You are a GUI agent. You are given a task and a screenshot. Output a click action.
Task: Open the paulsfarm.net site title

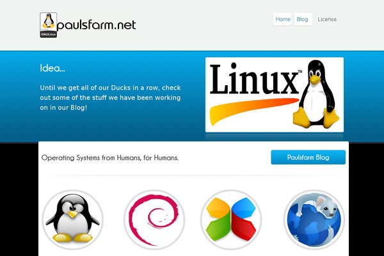pyautogui.click(x=96, y=25)
